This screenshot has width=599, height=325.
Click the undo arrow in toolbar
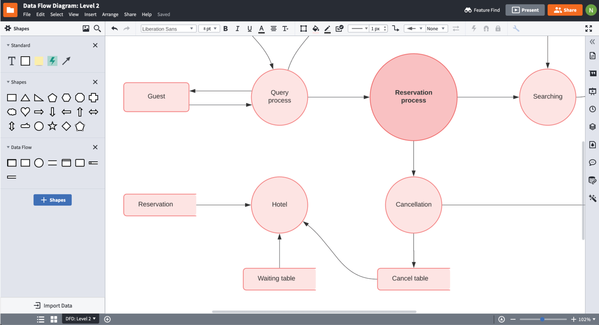click(115, 28)
